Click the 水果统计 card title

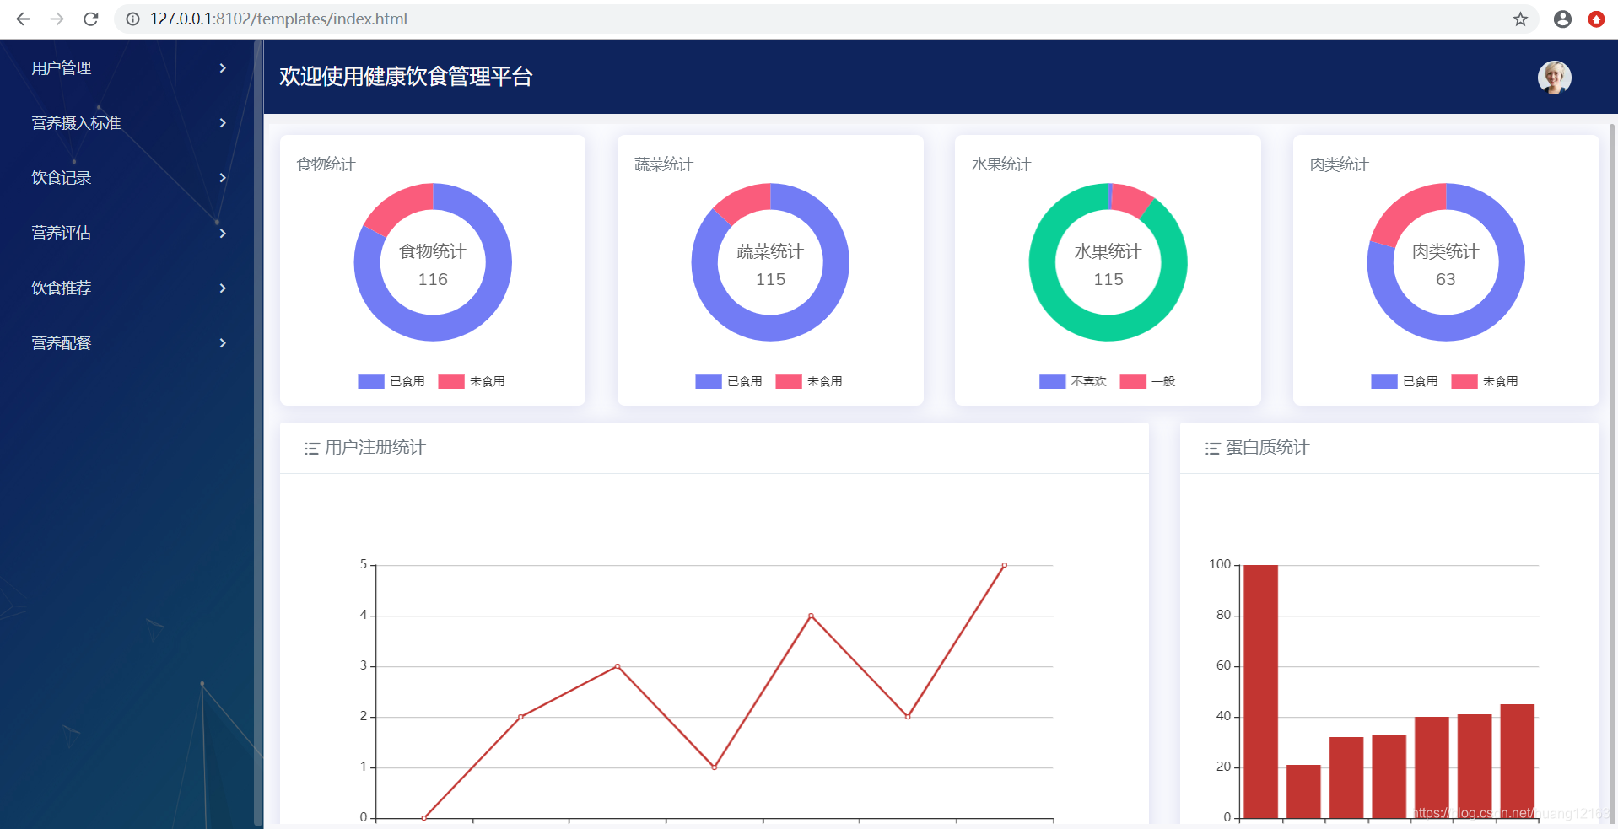pyautogui.click(x=1001, y=164)
